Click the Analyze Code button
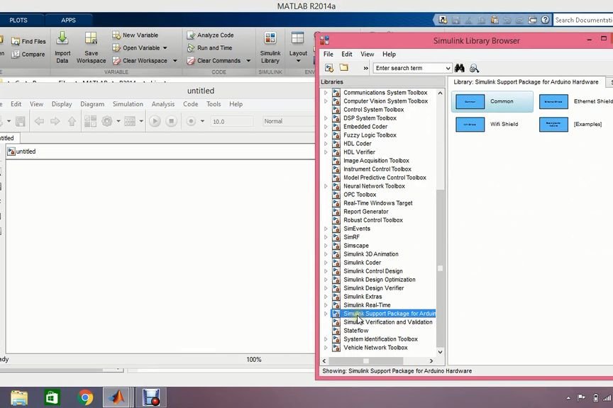The image size is (613, 408). pos(210,35)
